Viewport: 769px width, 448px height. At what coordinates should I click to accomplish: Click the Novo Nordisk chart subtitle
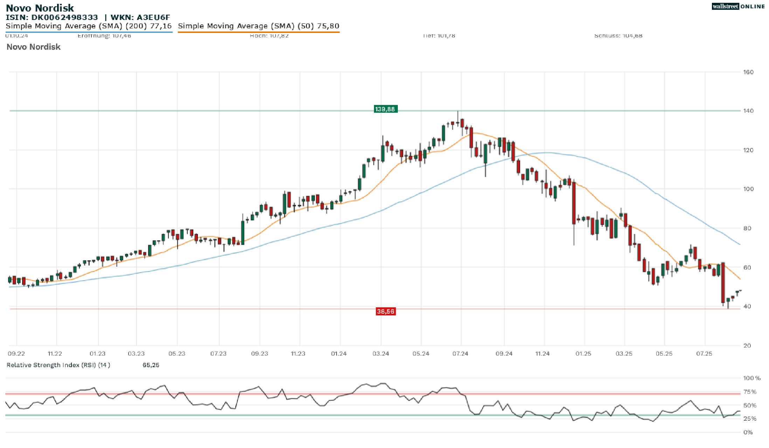[34, 47]
